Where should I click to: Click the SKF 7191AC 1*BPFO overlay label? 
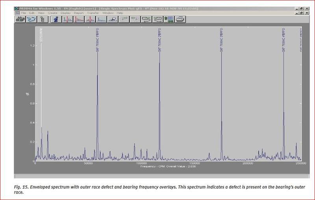click(x=97, y=39)
